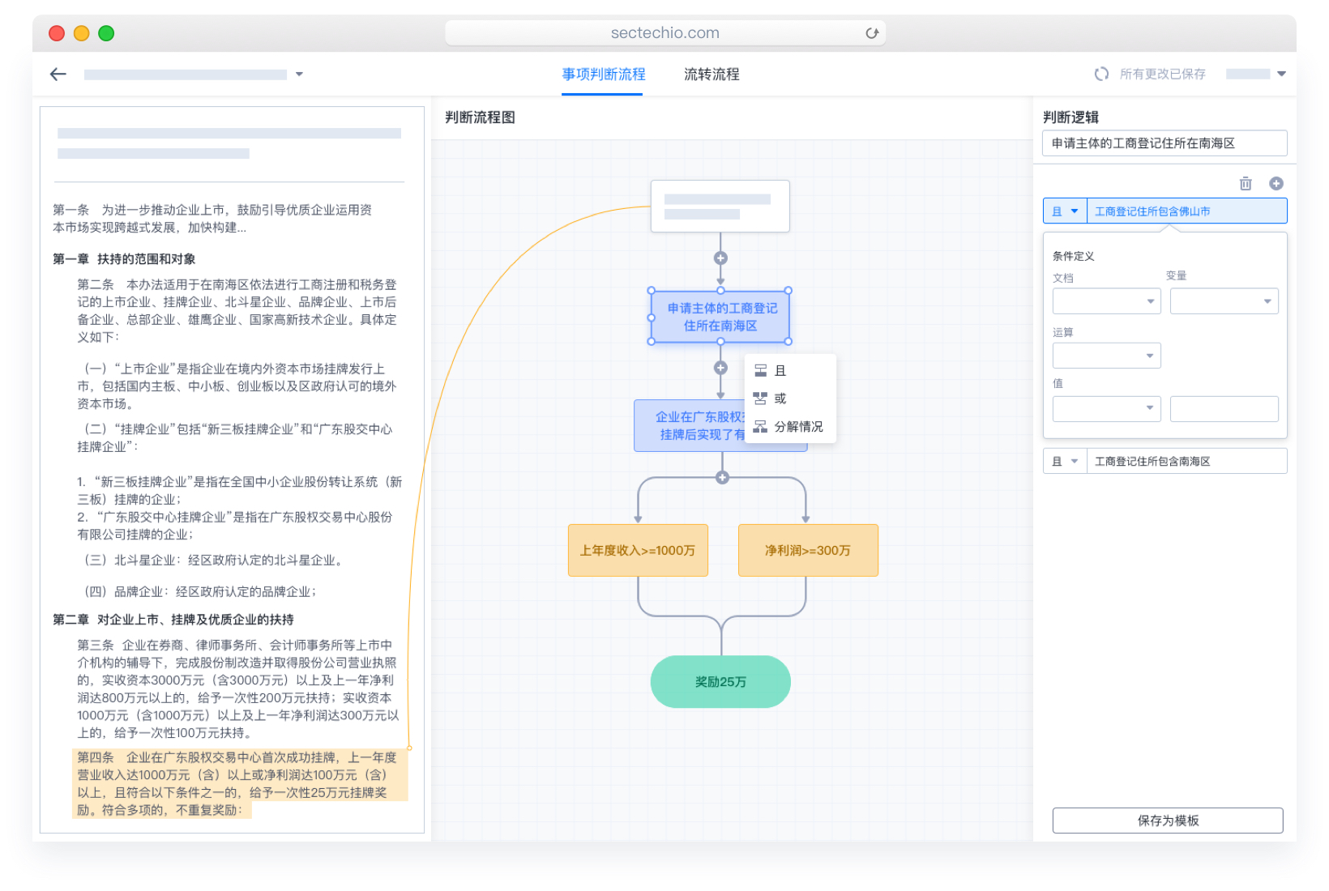Viewport: 1329px width, 891px height.
Task: Click the back arrow icon
Action: (x=58, y=75)
